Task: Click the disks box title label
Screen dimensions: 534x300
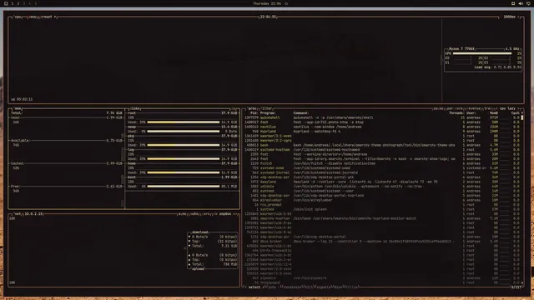Action: 135,109
